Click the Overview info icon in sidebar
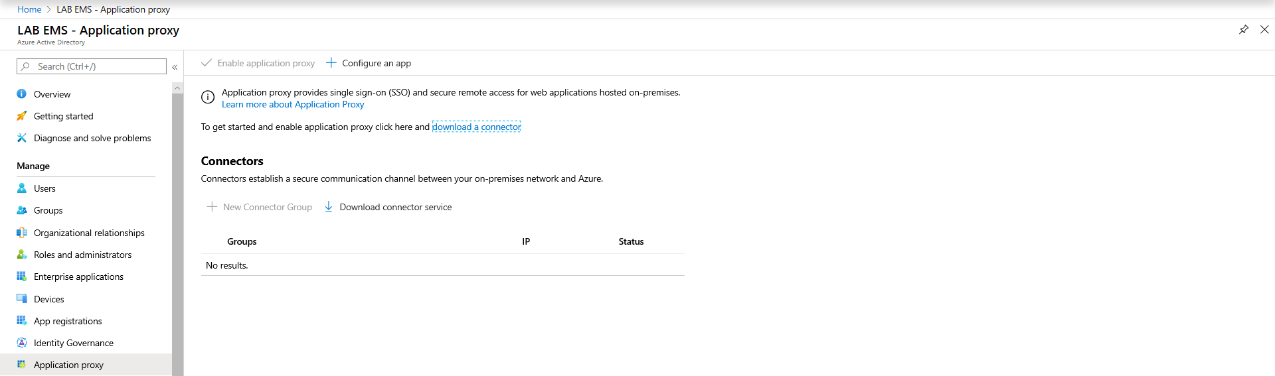This screenshot has width=1275, height=376. (21, 94)
